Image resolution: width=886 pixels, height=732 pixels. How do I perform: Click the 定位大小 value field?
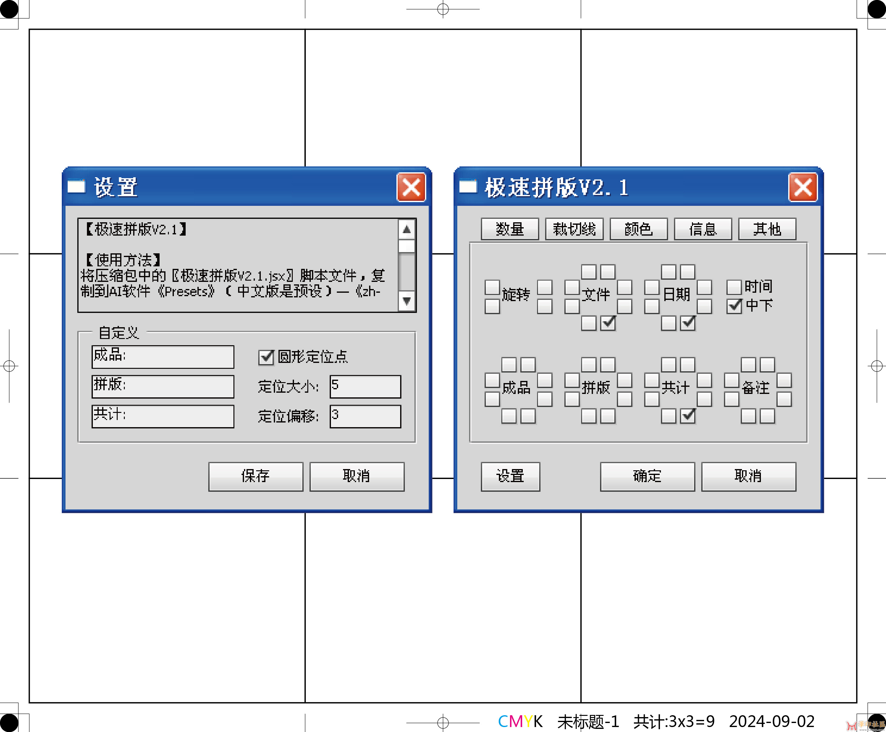click(x=365, y=387)
